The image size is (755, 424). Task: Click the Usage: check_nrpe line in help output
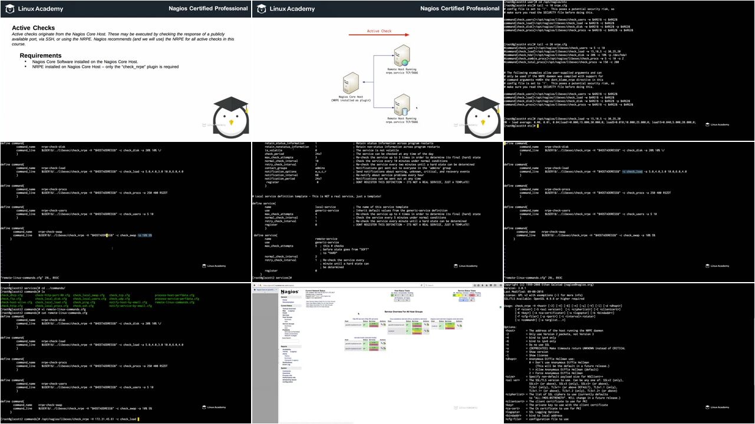point(571,306)
